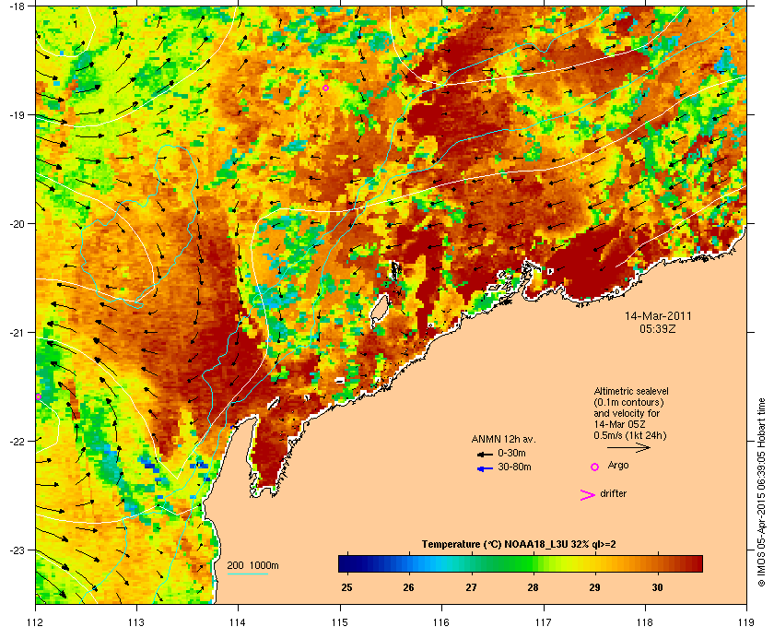Image resolution: width=774 pixels, height=627 pixels.
Task: Click the latitude axis label -23
Action: [x=17, y=550]
